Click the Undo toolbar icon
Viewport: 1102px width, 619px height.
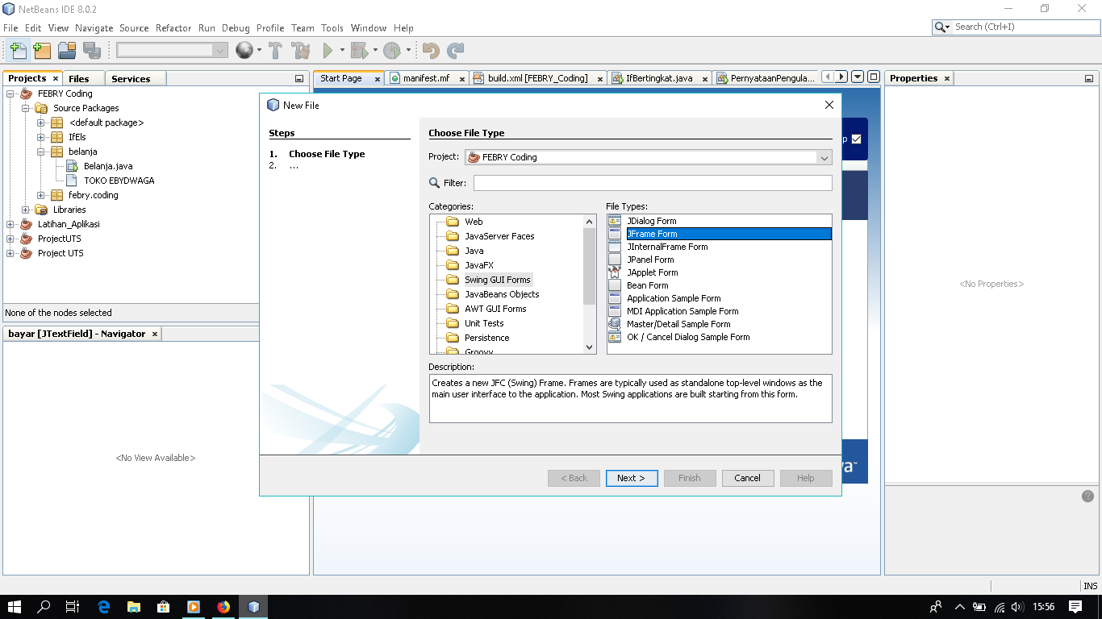(x=432, y=50)
